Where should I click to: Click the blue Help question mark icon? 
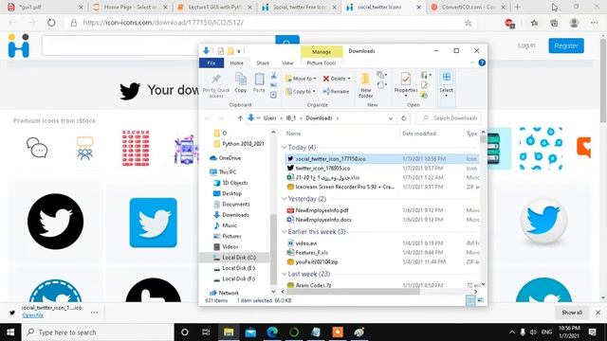(482, 63)
